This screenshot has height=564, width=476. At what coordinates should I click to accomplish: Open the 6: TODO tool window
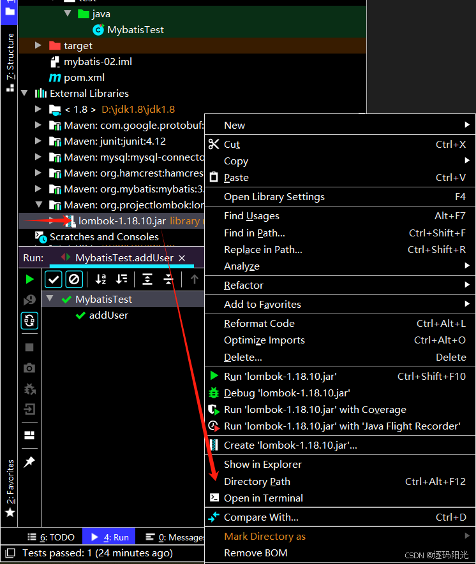51,537
